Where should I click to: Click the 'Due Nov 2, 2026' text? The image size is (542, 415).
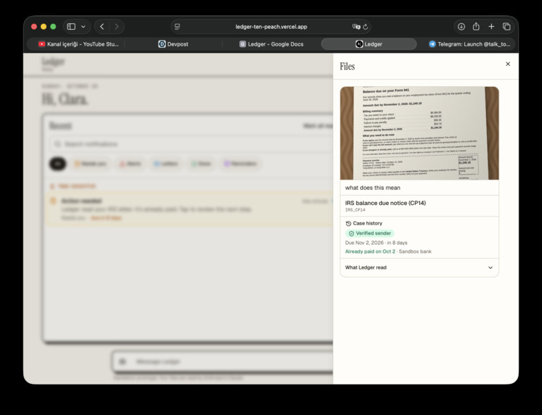(x=364, y=243)
